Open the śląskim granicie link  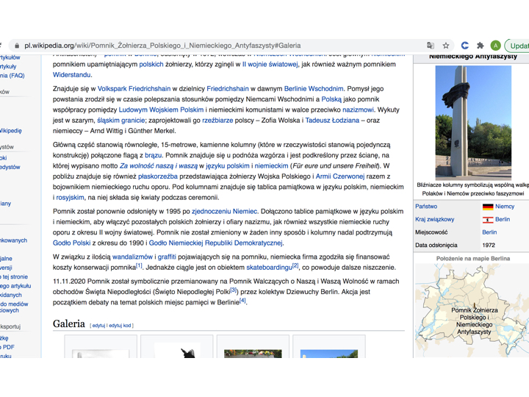tap(120, 120)
